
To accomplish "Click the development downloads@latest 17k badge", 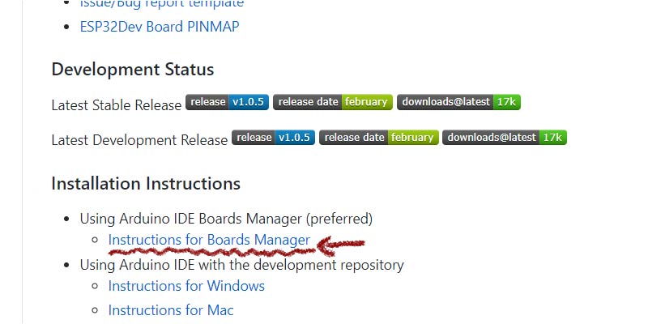I will click(505, 138).
